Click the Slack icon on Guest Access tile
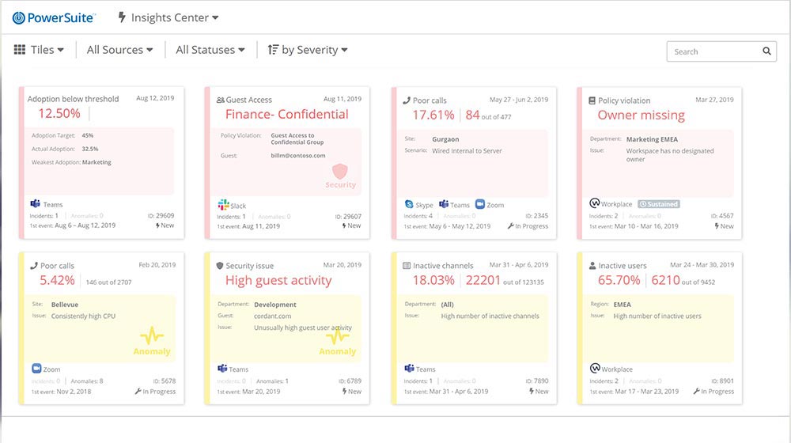Viewport: 791px width, 443px height. 221,205
